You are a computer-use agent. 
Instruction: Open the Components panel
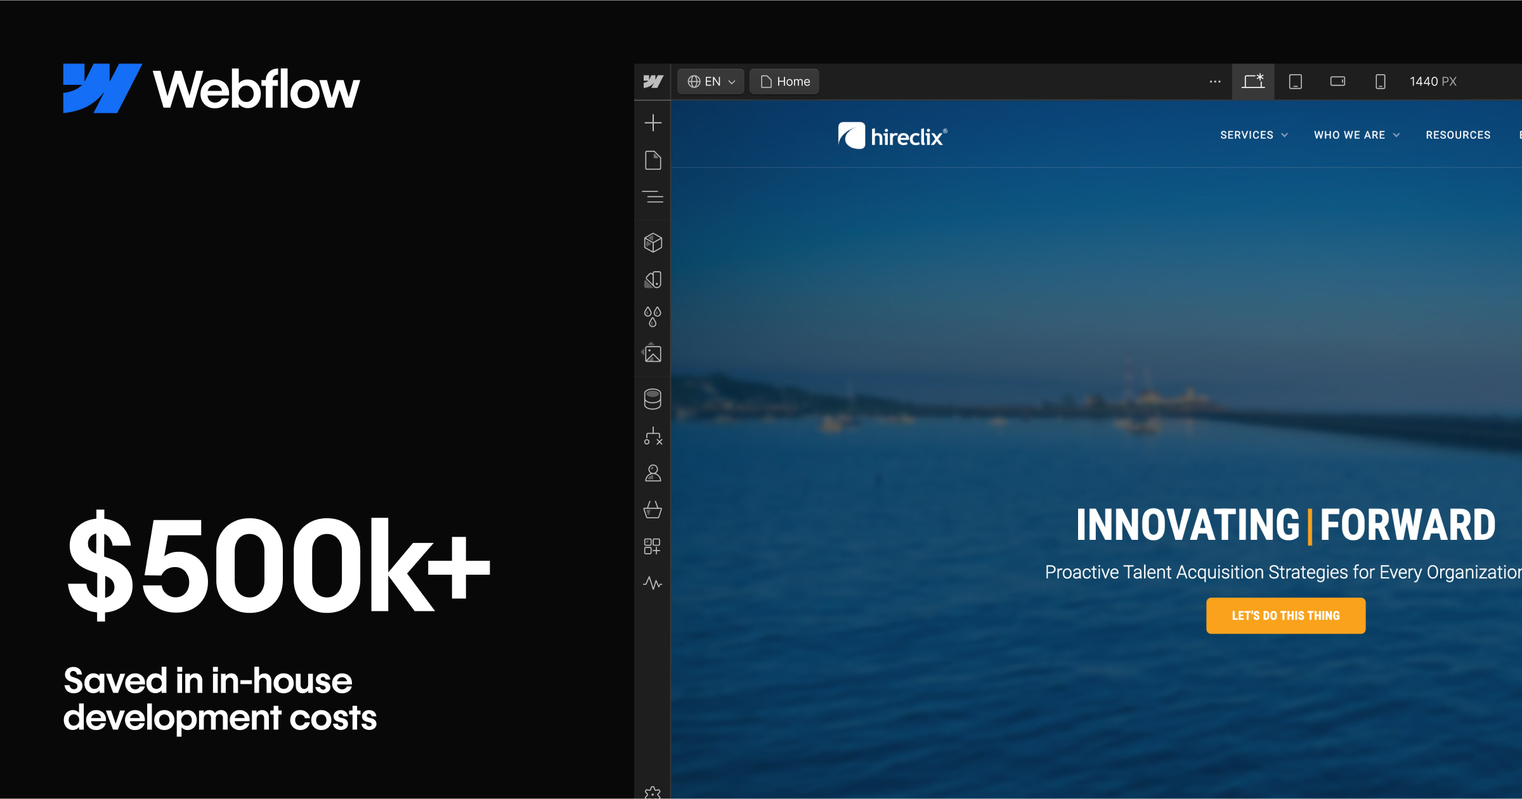click(652, 243)
